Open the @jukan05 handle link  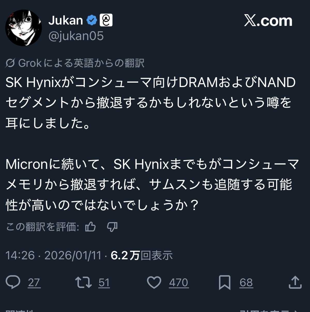click(76, 36)
